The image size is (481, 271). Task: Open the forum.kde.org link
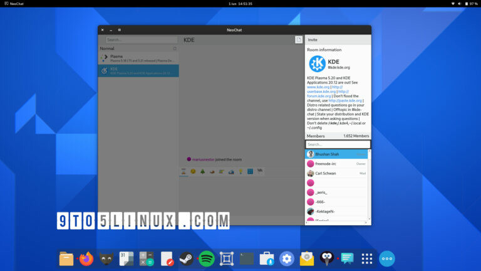(319, 96)
